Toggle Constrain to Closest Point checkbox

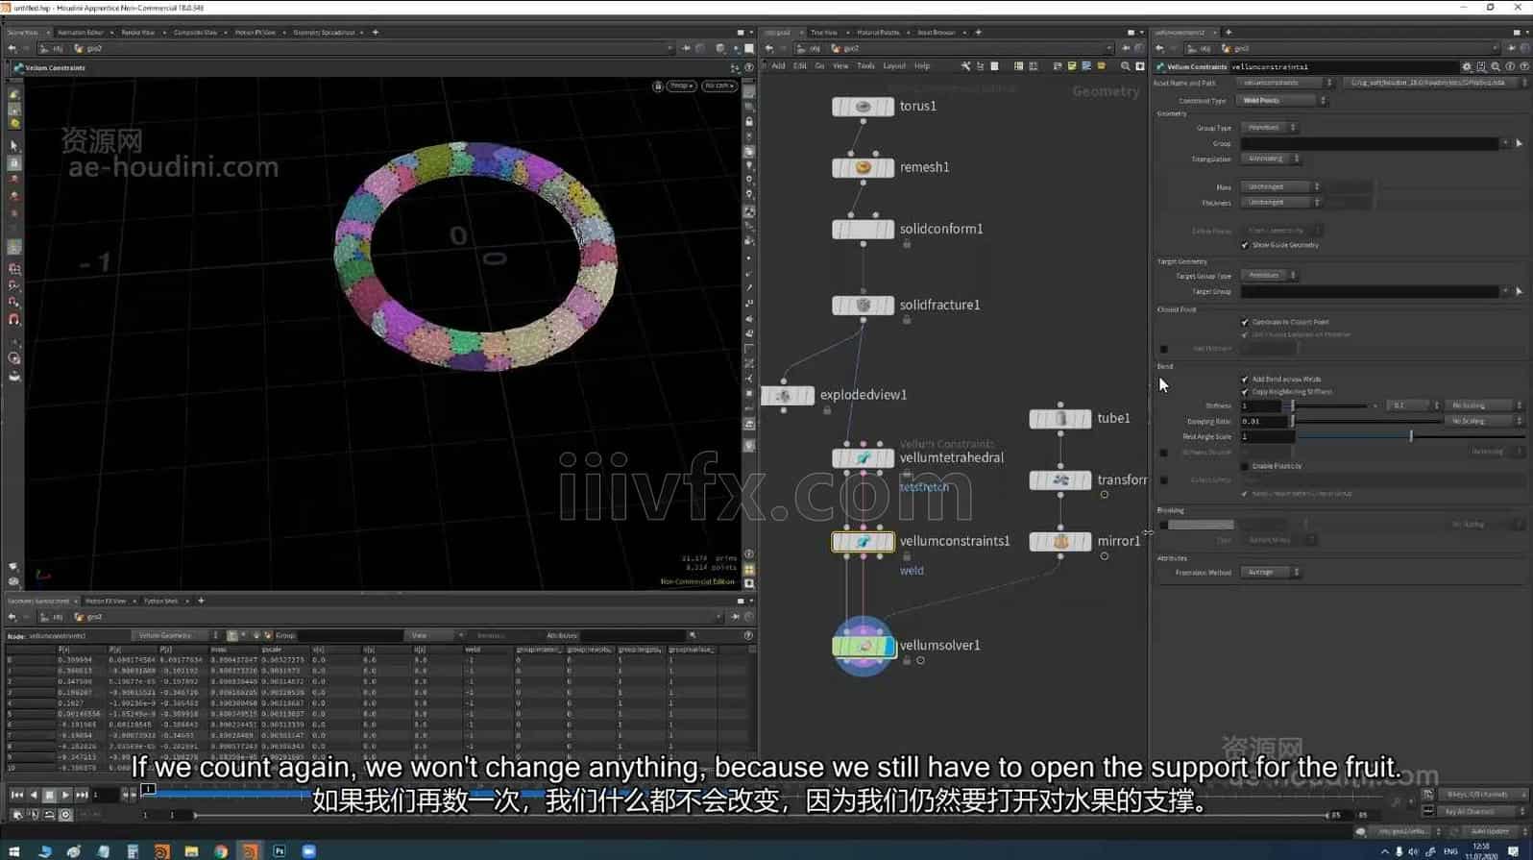(1246, 323)
